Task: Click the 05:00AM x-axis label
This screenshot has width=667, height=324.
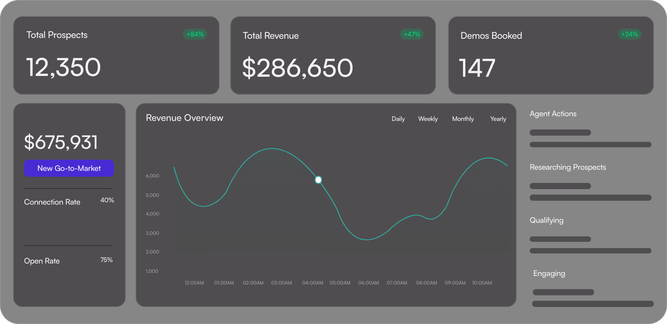Action: 340,283
